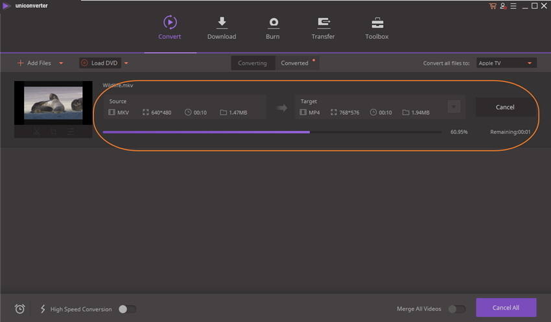Open Apple TV output format dropdown
551x322 pixels.
[506, 63]
